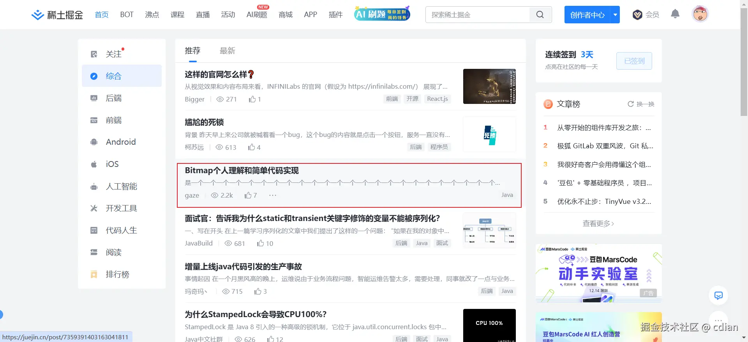Open the 商城 nav item
Screen dimensions: 748x342
286,15
